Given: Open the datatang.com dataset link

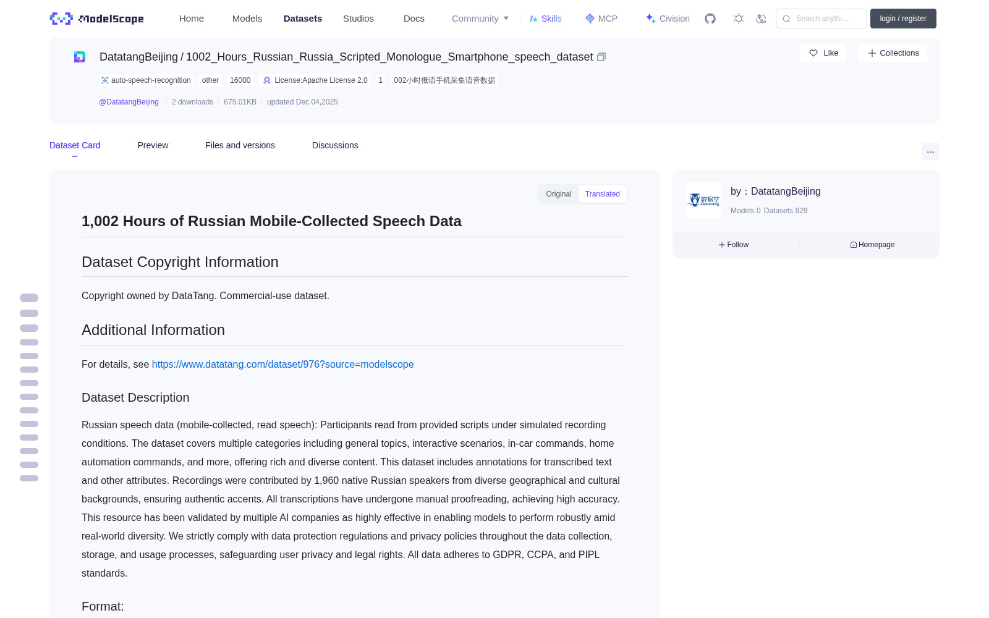Looking at the screenshot, I should click(282, 365).
